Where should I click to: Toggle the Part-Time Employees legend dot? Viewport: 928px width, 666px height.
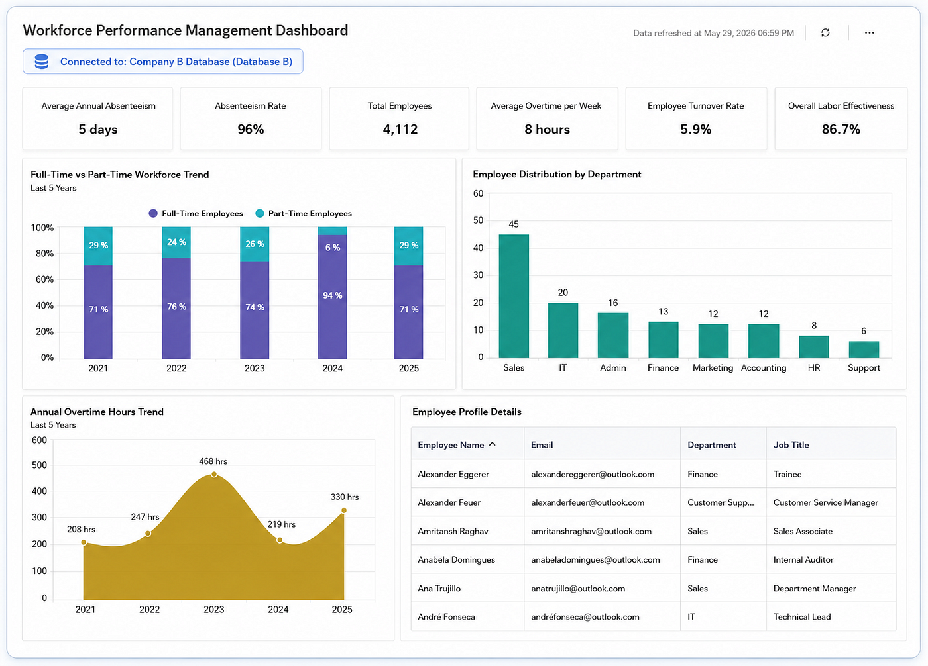260,213
